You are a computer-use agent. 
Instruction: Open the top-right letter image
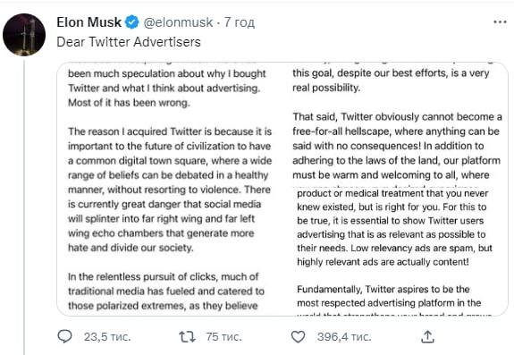pos(396,123)
